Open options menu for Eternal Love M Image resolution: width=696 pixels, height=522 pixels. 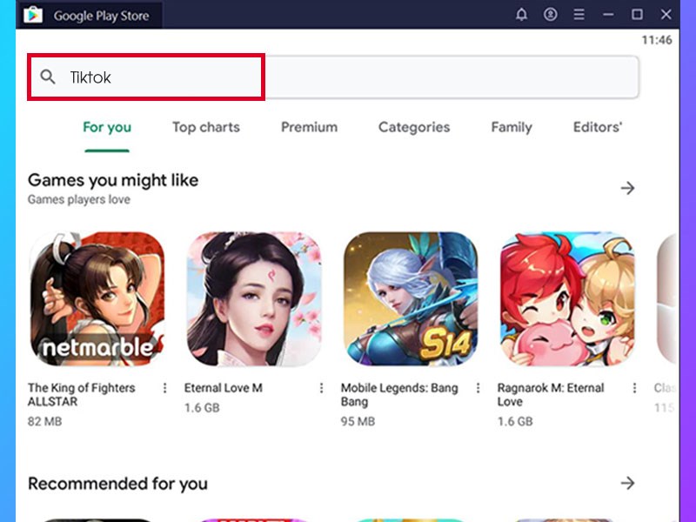point(323,389)
